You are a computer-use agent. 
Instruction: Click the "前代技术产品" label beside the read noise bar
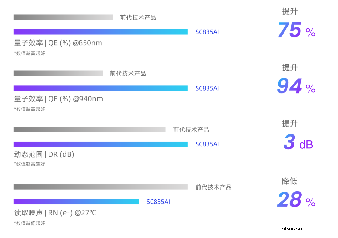click(213, 187)
